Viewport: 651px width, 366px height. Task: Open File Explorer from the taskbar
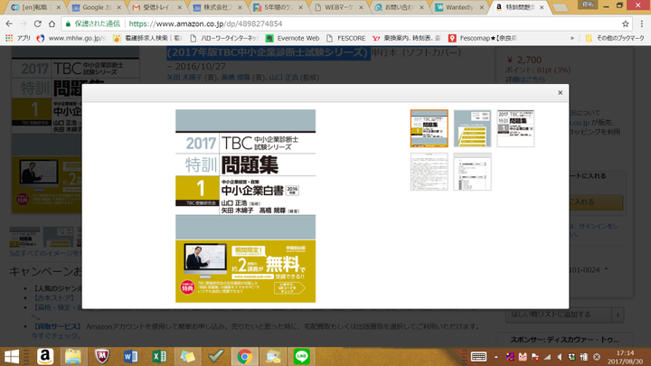pos(73,356)
